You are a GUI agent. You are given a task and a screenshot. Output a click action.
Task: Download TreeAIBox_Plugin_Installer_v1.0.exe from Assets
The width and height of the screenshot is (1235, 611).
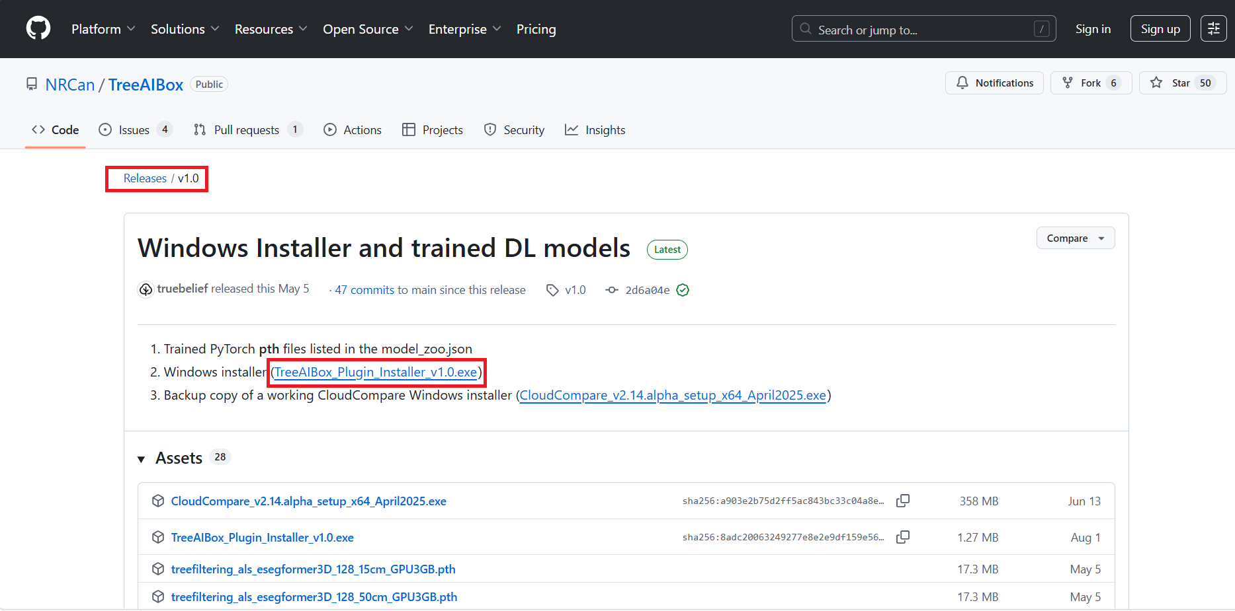[x=262, y=537]
